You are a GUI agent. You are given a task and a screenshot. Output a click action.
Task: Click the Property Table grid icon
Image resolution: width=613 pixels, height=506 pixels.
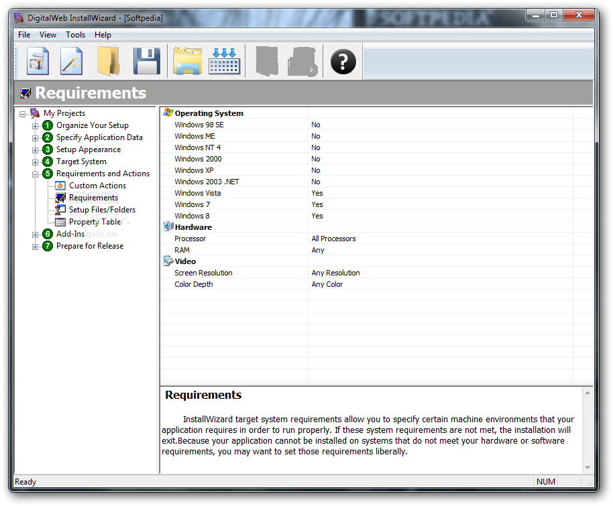point(60,222)
